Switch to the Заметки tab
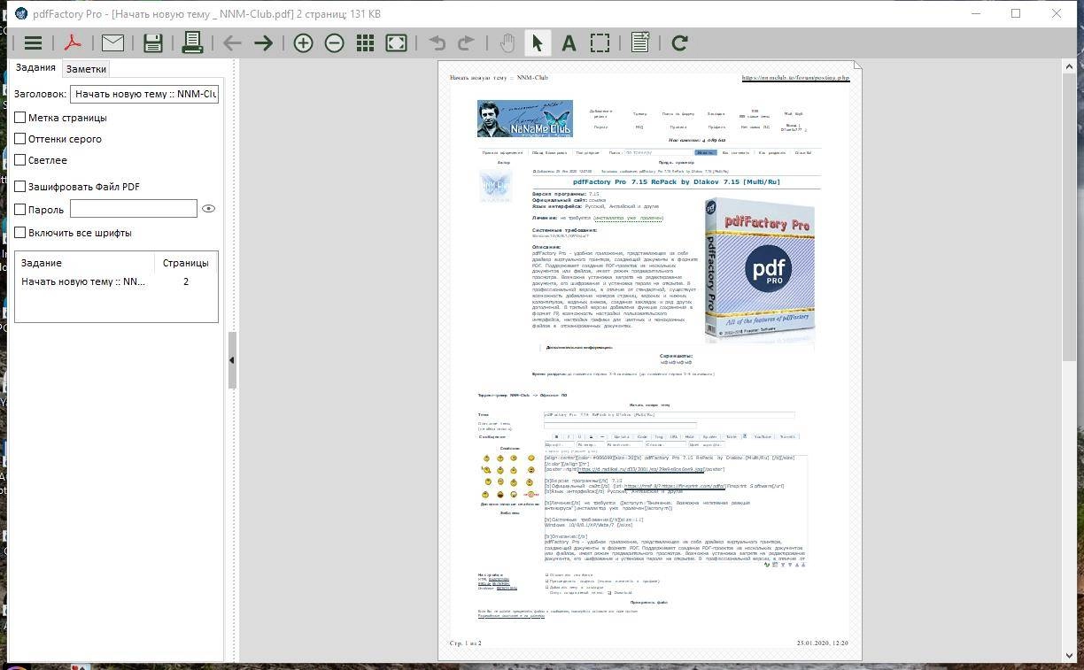This screenshot has width=1084, height=670. 86,69
